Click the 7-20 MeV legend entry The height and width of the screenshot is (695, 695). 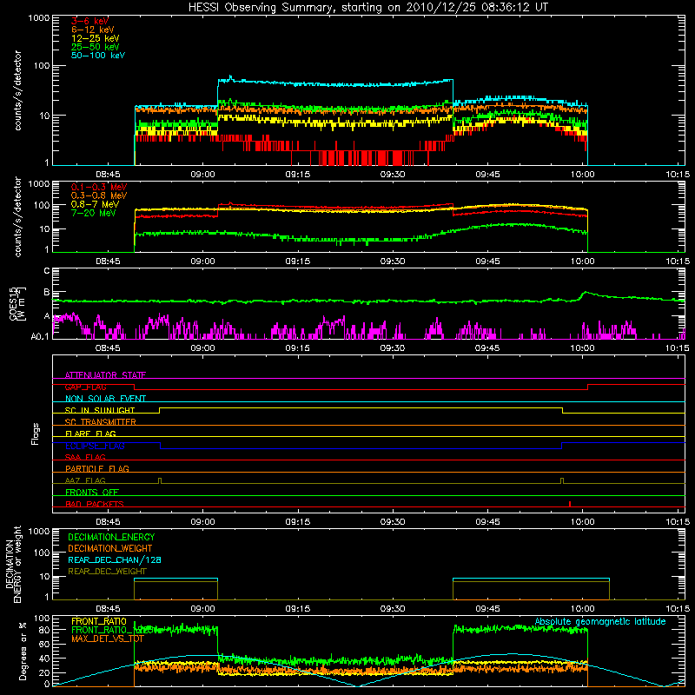click(94, 213)
